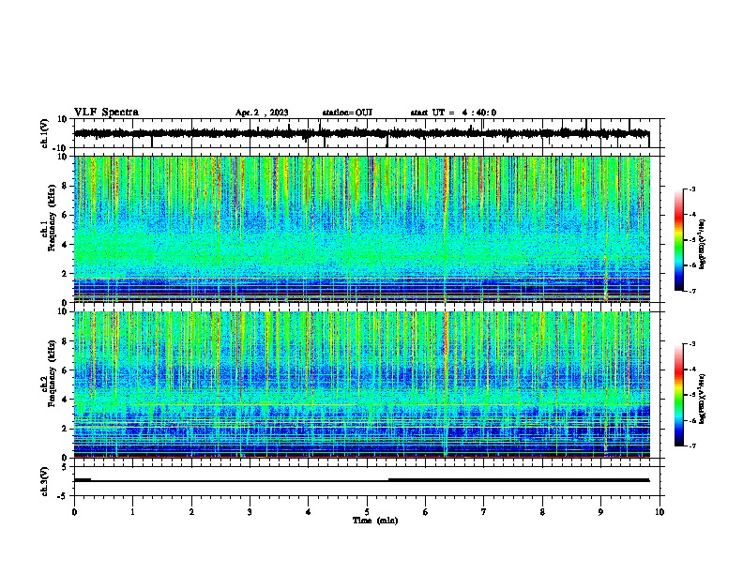Image resolution: width=743 pixels, height=574 pixels.
Task: Click the "ch.2 Frequency (kHz)" axis label
Action: pos(48,373)
